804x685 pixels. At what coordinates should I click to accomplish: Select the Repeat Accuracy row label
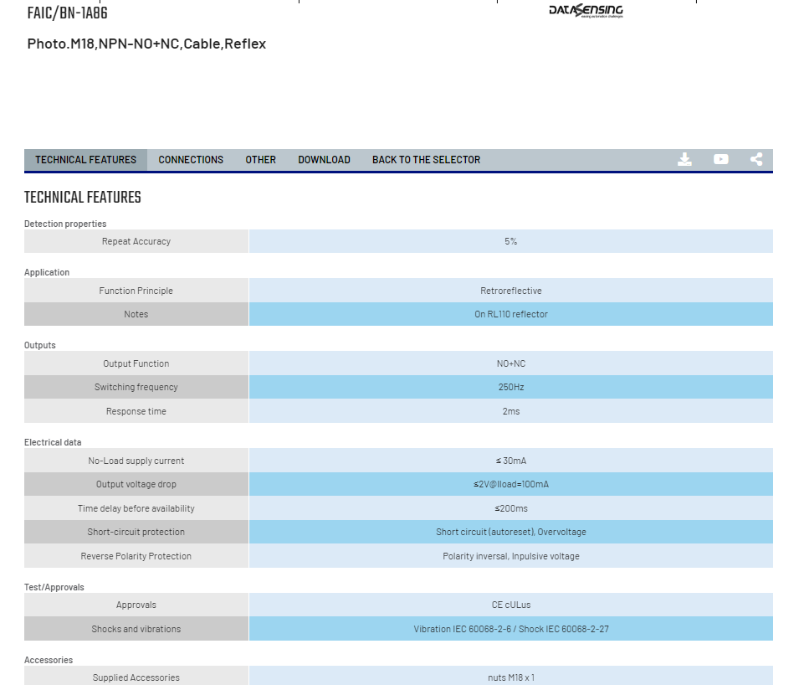136,241
